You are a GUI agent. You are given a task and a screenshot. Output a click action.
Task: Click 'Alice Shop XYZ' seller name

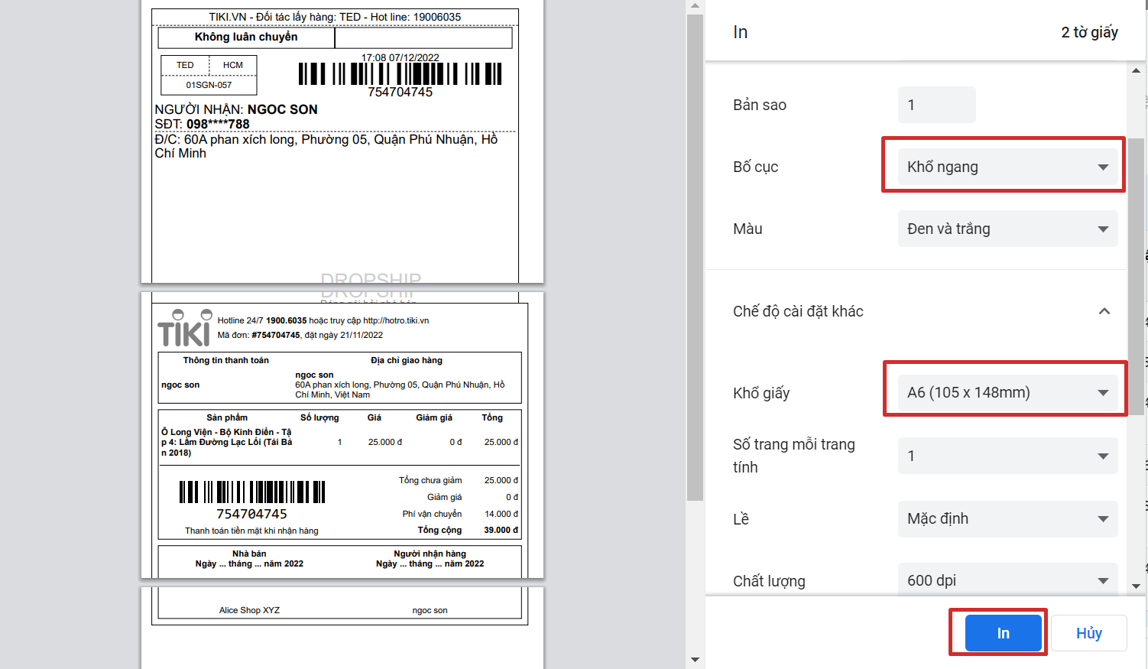tap(249, 610)
